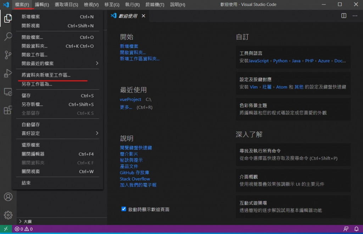Select 開新視窗 menu entry
Image resolution: width=363 pixels, height=234 pixels.
[x=57, y=26]
